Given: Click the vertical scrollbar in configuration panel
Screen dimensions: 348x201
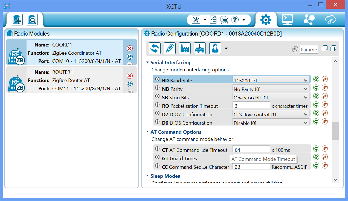Looking at the screenshot, I should click(x=335, y=131).
